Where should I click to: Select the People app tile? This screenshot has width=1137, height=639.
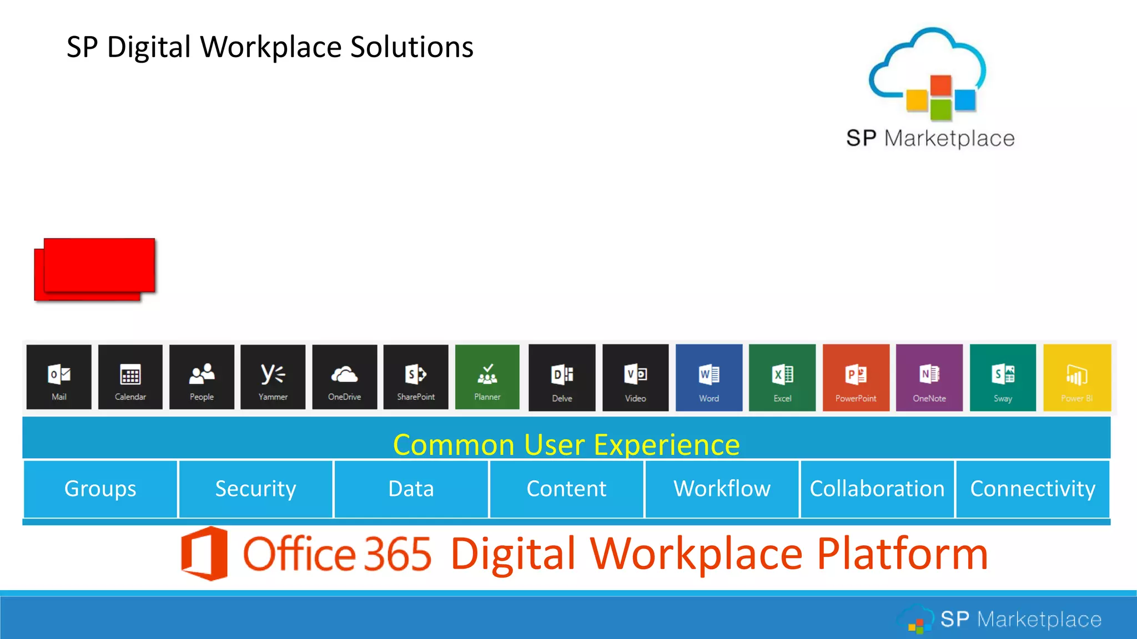(202, 377)
